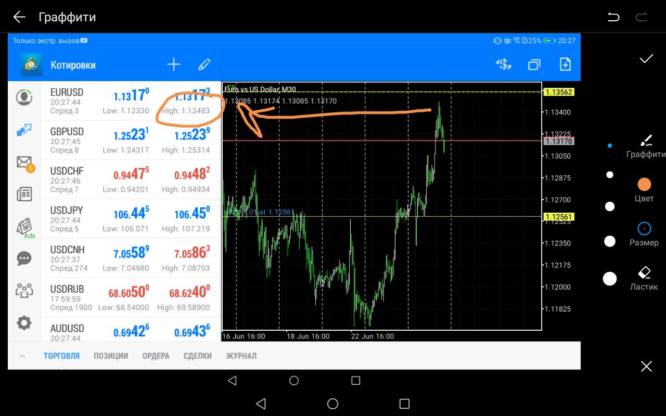This screenshot has width=666, height=416.
Task: Open the news icon in the sidebar
Action: pos(24,194)
